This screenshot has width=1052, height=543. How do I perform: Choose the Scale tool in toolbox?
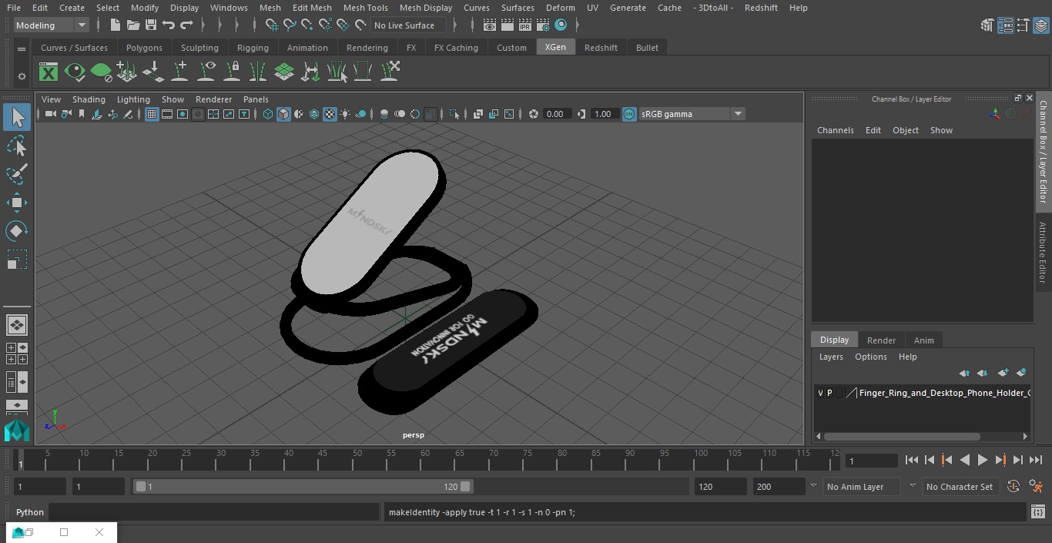(17, 260)
